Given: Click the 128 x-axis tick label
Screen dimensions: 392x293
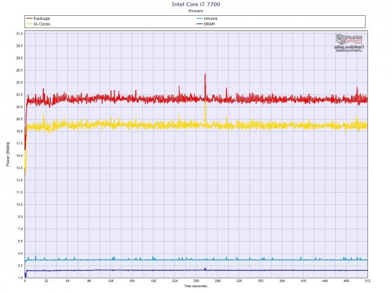Looking at the screenshot, I should tap(111, 281).
